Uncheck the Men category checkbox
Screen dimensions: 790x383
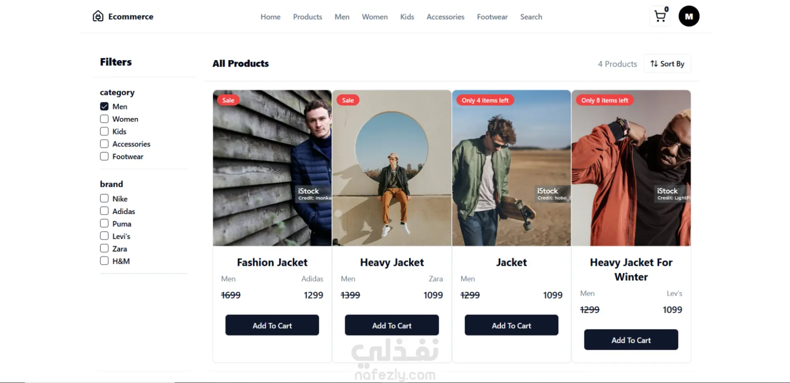[x=104, y=106]
